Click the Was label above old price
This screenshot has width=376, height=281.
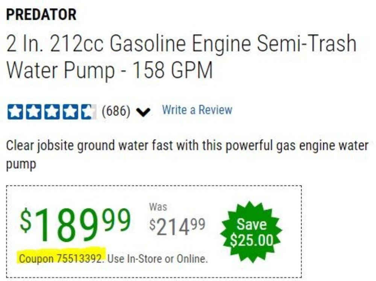tap(158, 207)
